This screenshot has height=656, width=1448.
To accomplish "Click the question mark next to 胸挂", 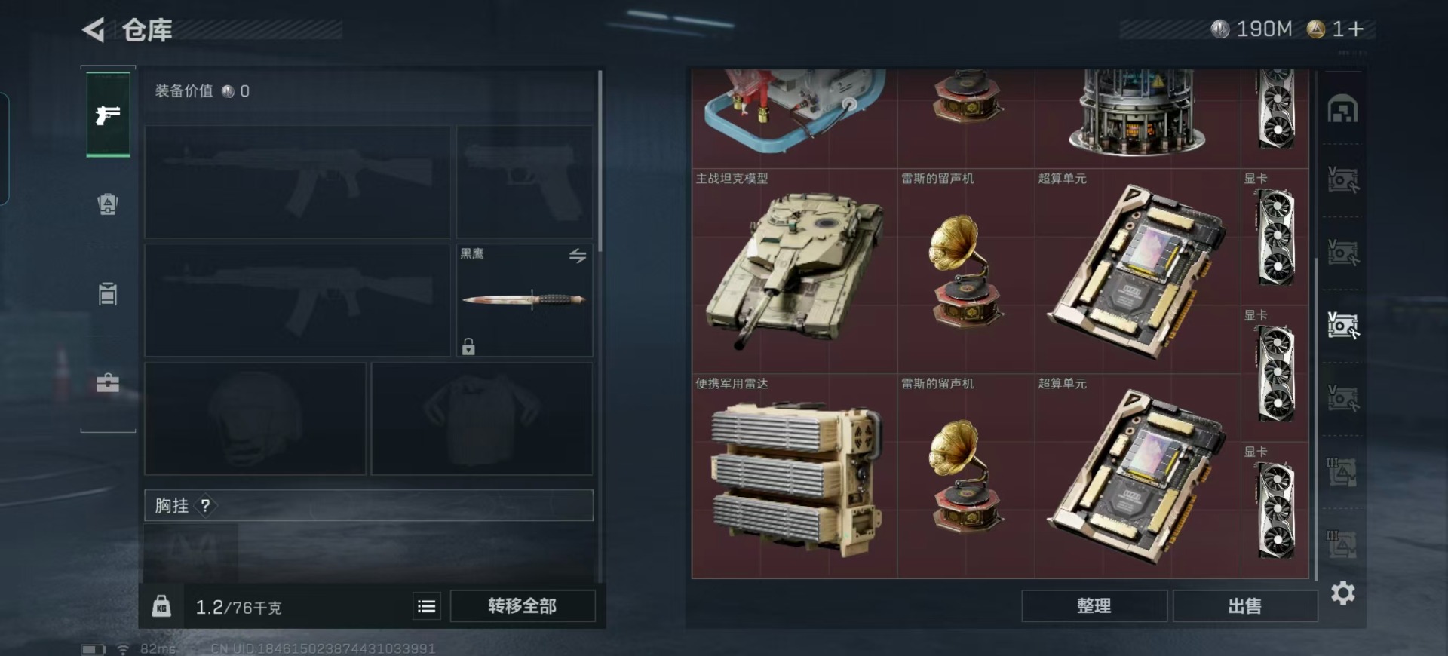I will click(x=205, y=506).
